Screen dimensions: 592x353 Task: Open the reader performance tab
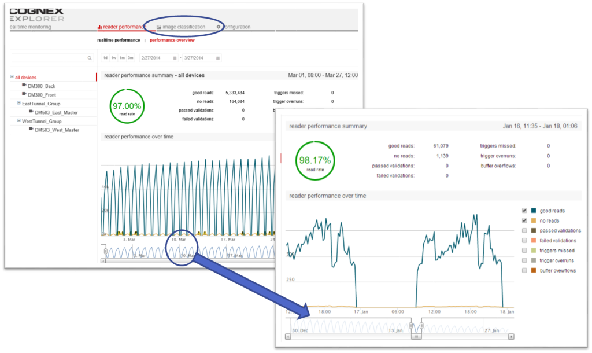122,27
